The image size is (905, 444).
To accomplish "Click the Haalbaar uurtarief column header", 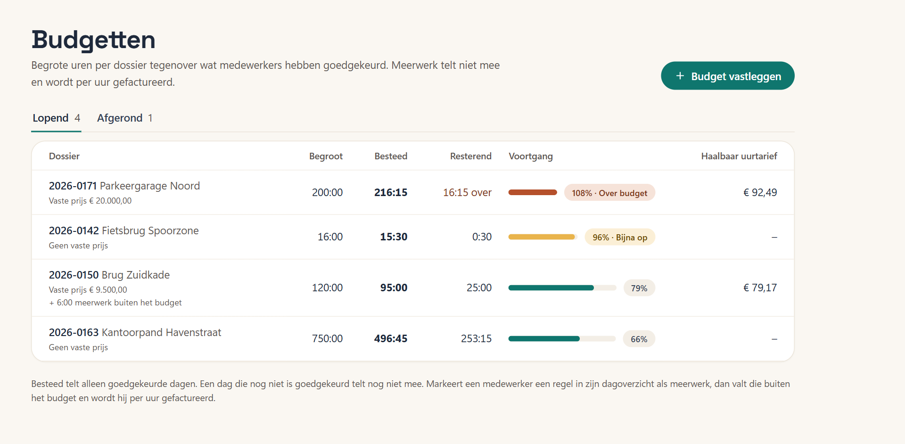I will pos(739,156).
